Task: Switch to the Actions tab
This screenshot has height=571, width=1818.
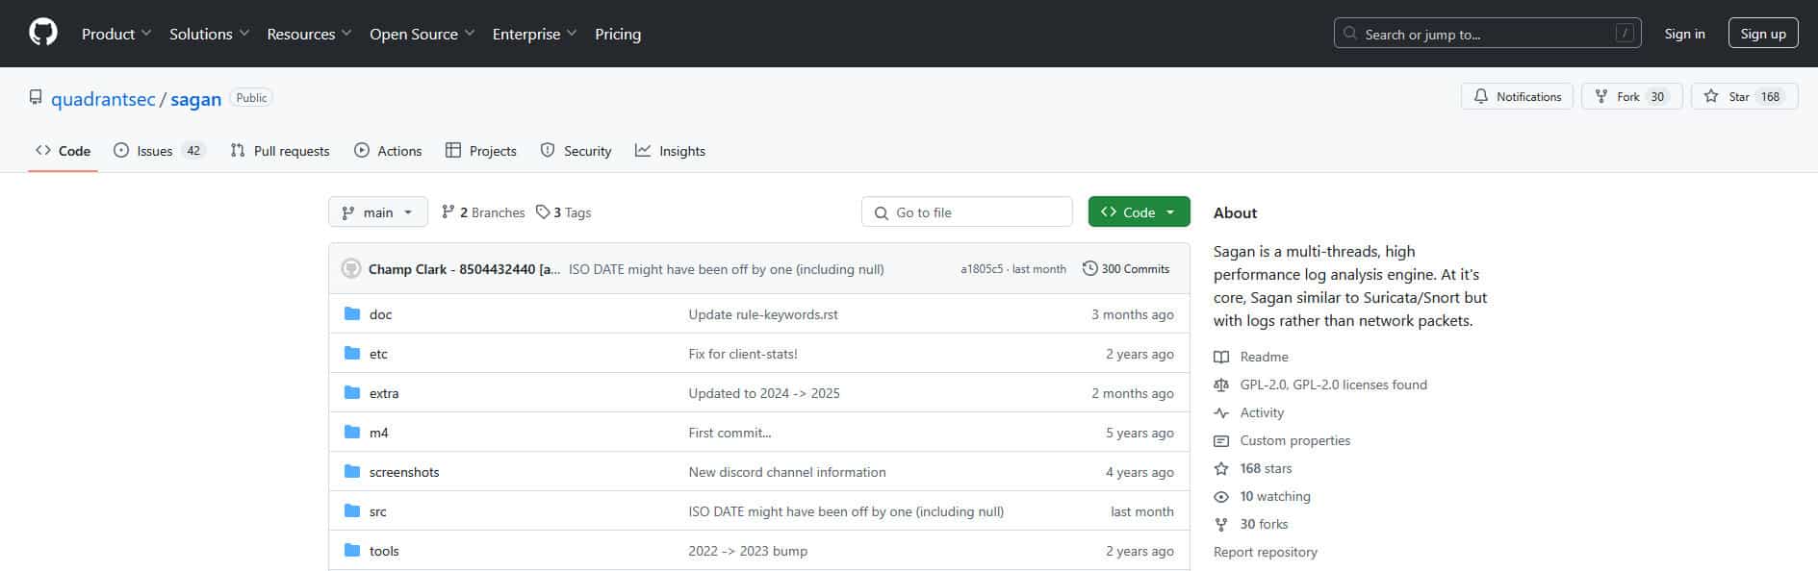Action: click(x=388, y=151)
